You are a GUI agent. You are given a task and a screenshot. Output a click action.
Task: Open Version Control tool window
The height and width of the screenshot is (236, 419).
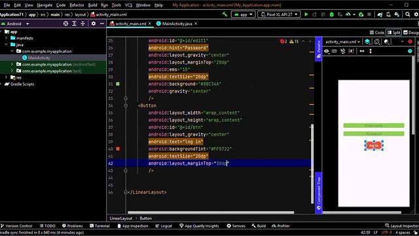tap(16, 226)
